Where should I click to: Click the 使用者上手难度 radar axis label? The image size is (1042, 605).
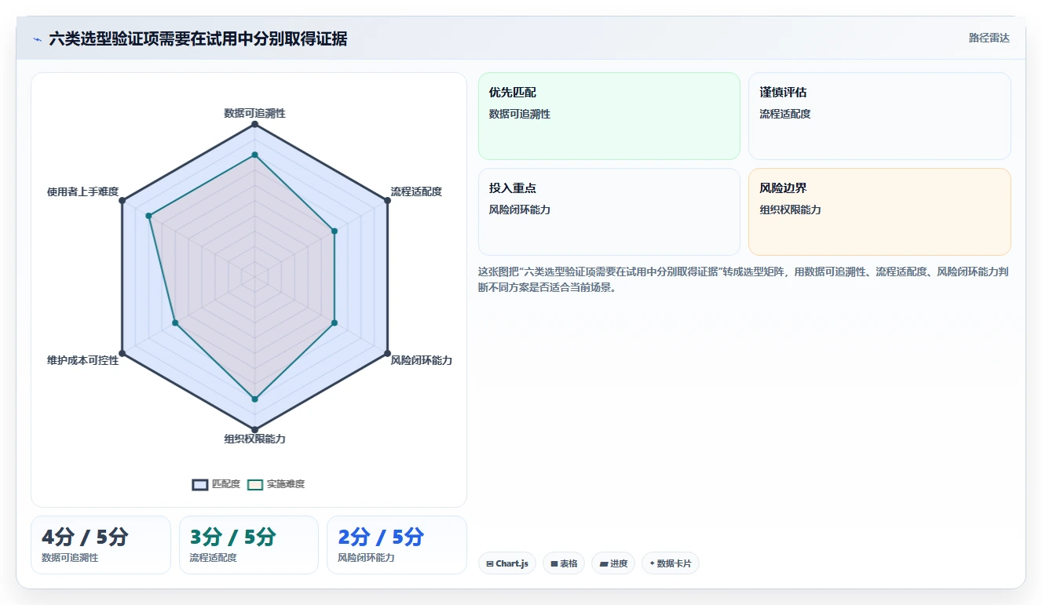click(82, 191)
